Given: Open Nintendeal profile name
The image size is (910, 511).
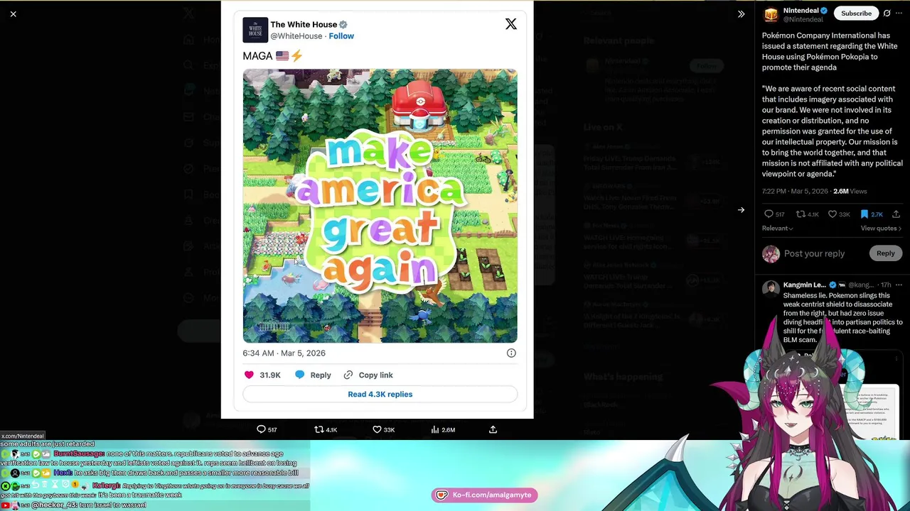Looking at the screenshot, I should [801, 11].
